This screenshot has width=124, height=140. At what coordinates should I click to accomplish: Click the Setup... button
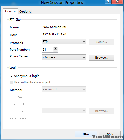[x=102, y=42]
